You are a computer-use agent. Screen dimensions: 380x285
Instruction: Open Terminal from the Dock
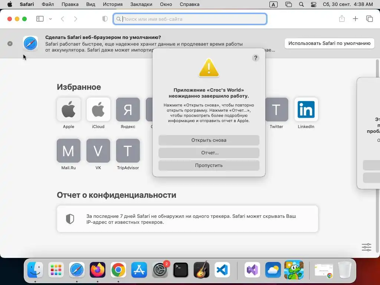tap(181, 270)
